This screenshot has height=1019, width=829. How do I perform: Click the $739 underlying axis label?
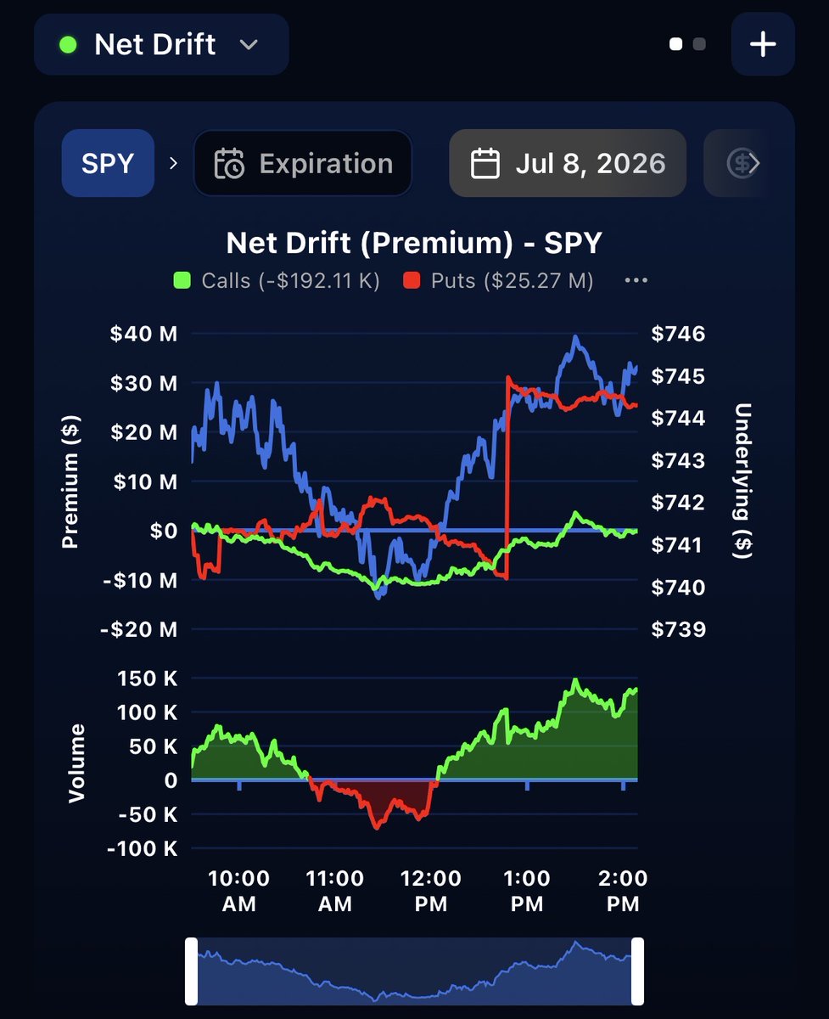(x=678, y=629)
